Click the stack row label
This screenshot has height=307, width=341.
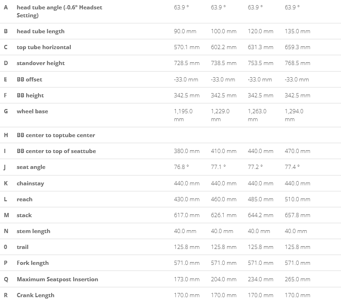(x=24, y=215)
